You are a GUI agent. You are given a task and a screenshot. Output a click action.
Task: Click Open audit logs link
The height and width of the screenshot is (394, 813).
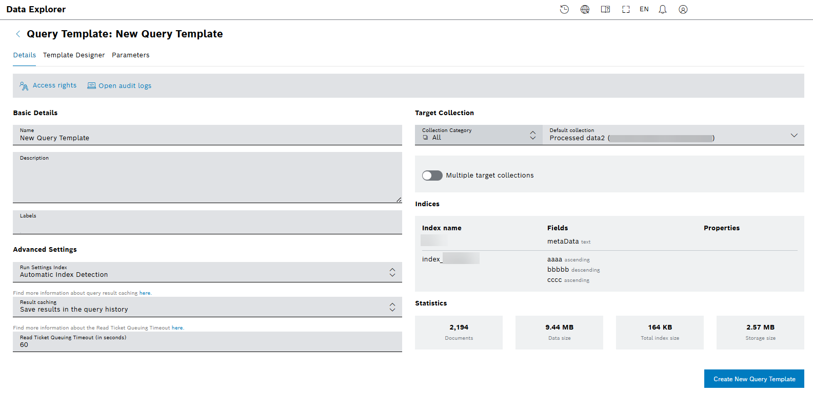(125, 86)
